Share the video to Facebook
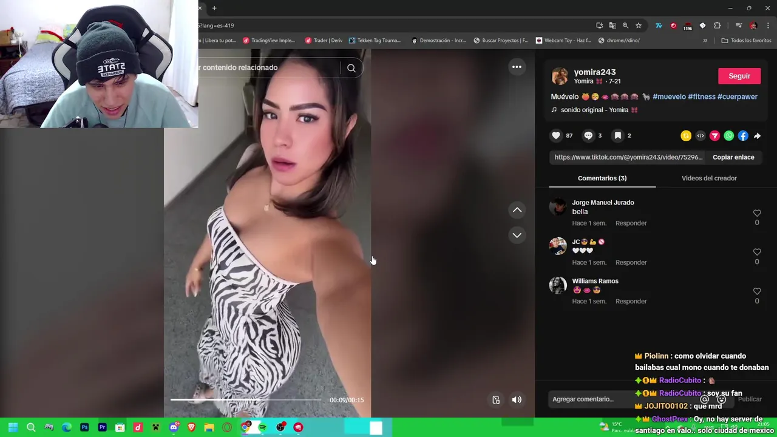Image resolution: width=777 pixels, height=437 pixels. [x=743, y=136]
